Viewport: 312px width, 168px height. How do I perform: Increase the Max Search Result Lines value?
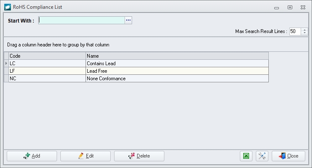point(304,30)
